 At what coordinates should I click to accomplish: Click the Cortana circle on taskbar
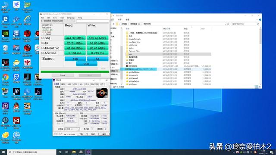click(60, 152)
